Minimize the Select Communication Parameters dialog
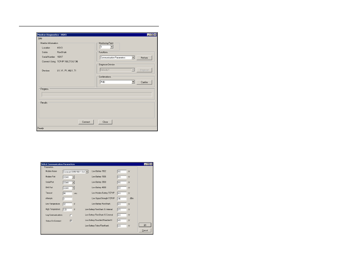 tap(145, 164)
